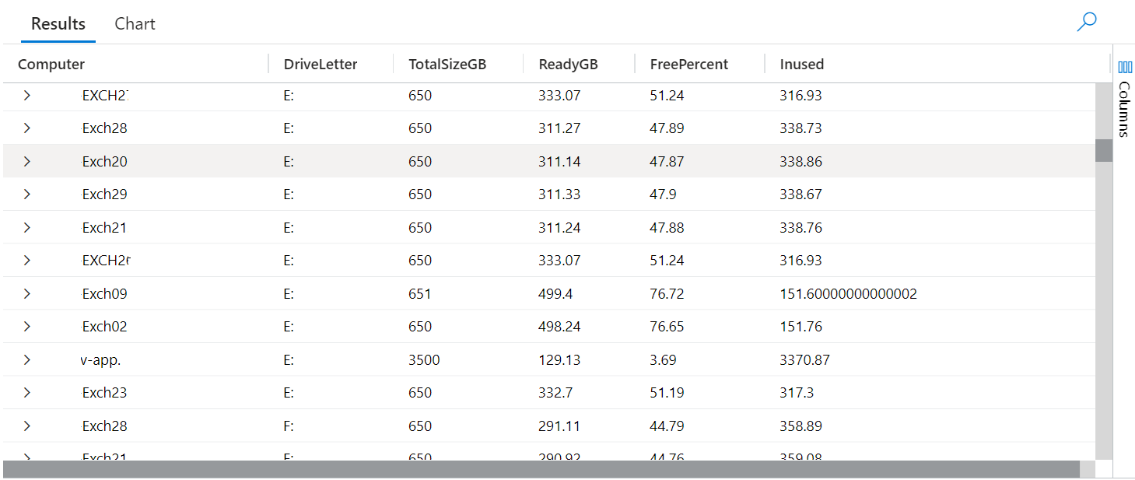The image size is (1135, 480).
Task: Click the FreePercent value 47.89
Action: [667, 128]
